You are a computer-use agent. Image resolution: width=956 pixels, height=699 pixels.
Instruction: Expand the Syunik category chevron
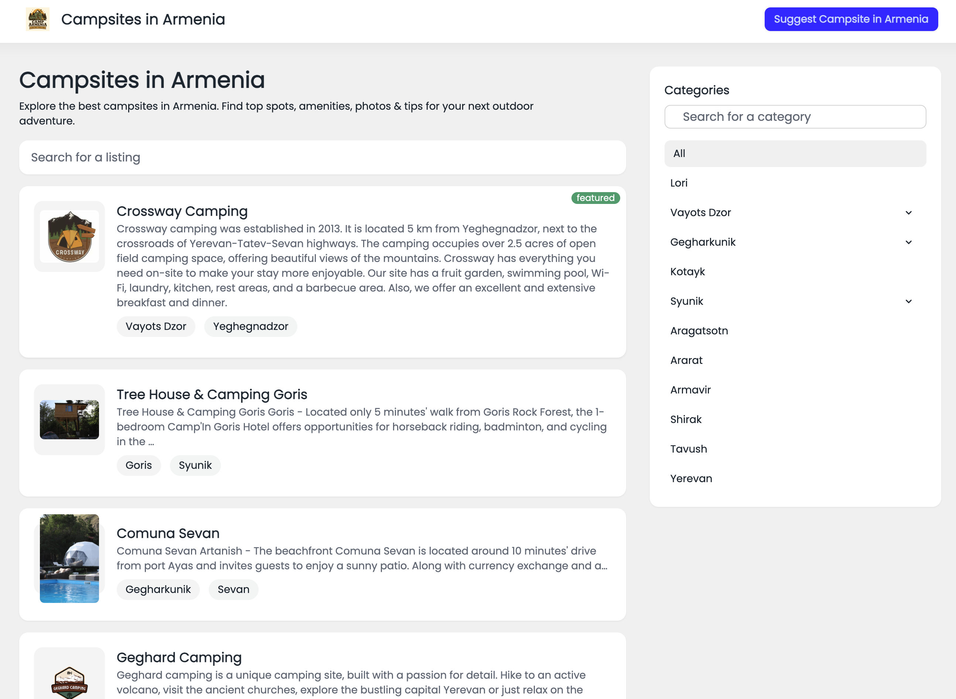pos(908,301)
